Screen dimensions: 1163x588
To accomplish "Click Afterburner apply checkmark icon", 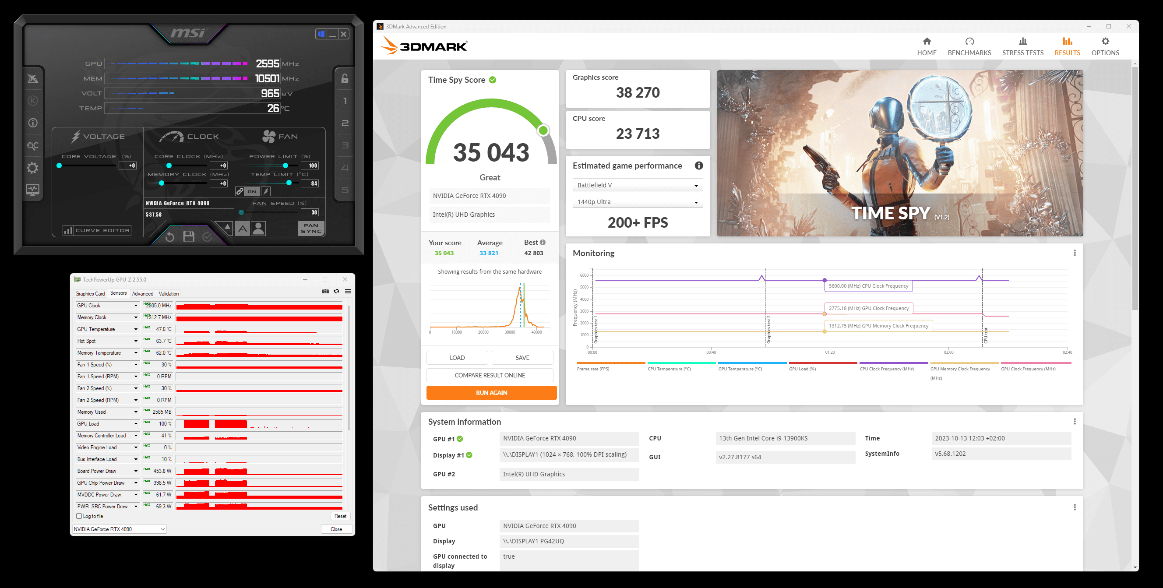I will click(207, 236).
